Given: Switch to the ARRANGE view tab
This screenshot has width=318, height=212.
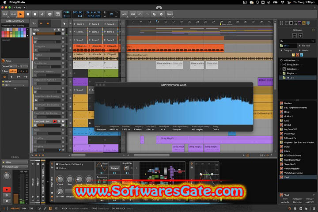Looking at the screenshot, I should [x=15, y=208].
